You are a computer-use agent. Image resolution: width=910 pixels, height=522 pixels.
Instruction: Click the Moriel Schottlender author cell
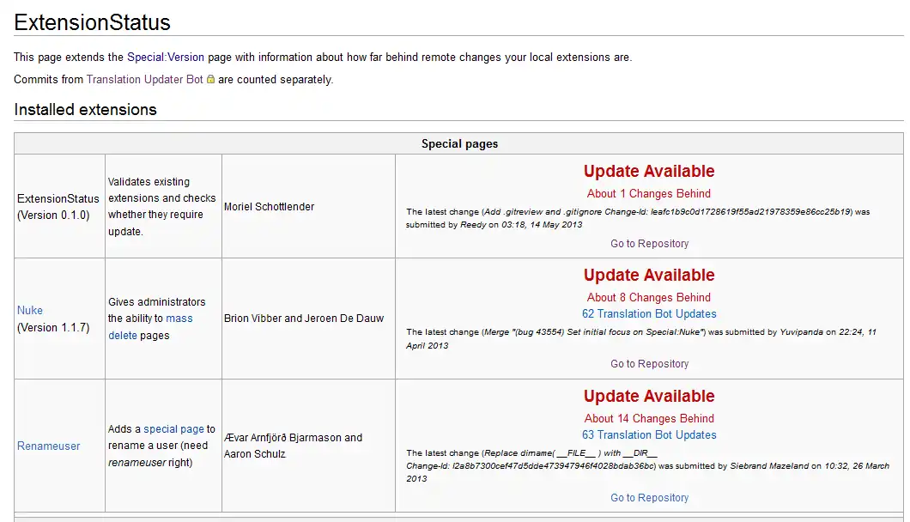click(269, 207)
